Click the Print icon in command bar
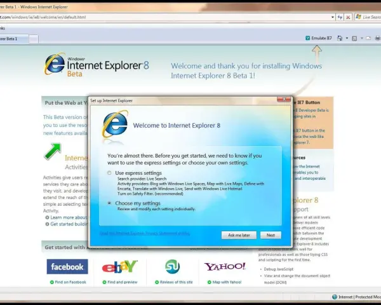This screenshot has width=381, height=305. tap(378, 38)
